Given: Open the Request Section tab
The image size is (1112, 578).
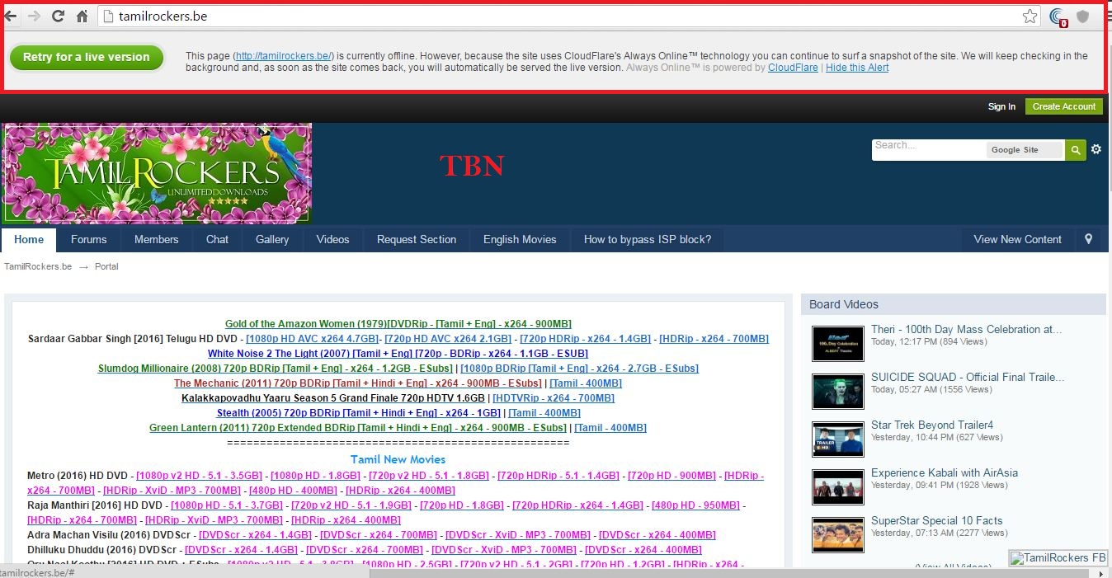Looking at the screenshot, I should (x=417, y=239).
